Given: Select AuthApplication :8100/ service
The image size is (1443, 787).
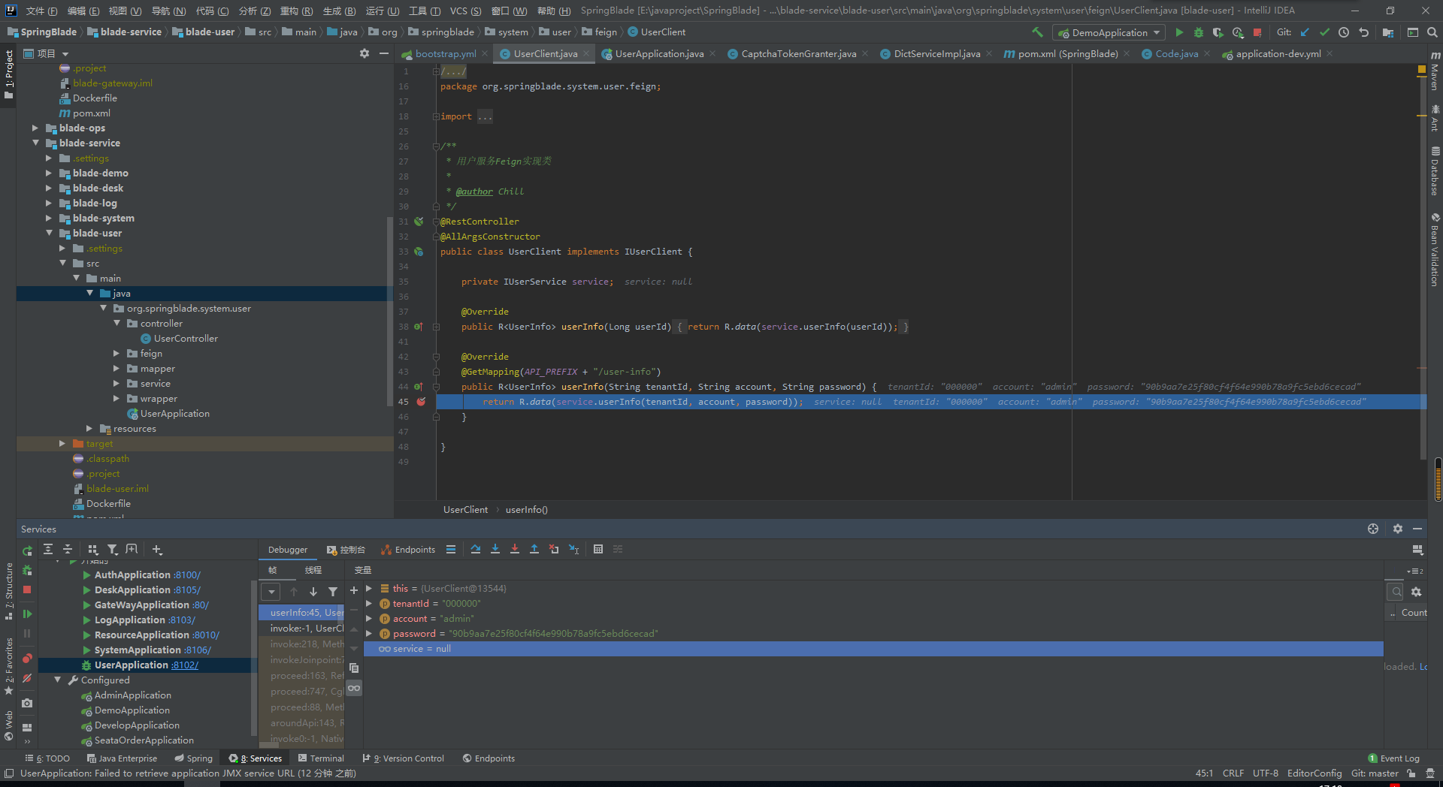Looking at the screenshot, I should [147, 575].
